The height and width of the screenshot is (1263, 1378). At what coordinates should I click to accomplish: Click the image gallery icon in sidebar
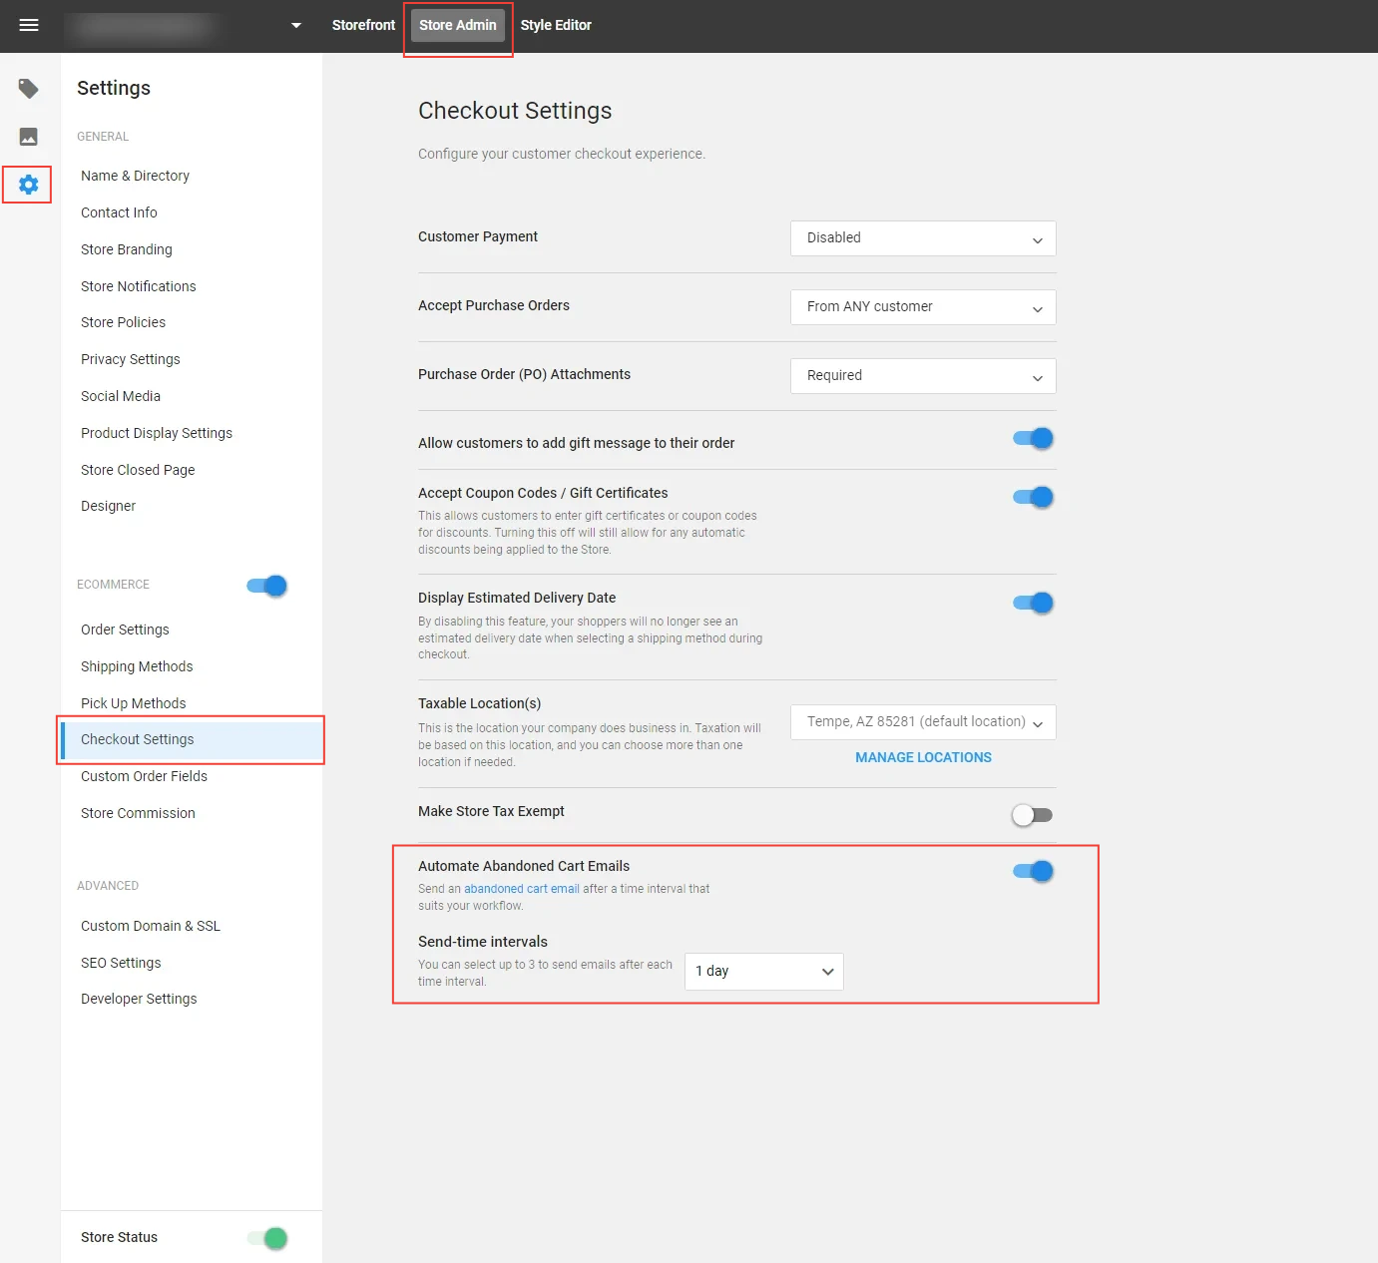pos(29,137)
